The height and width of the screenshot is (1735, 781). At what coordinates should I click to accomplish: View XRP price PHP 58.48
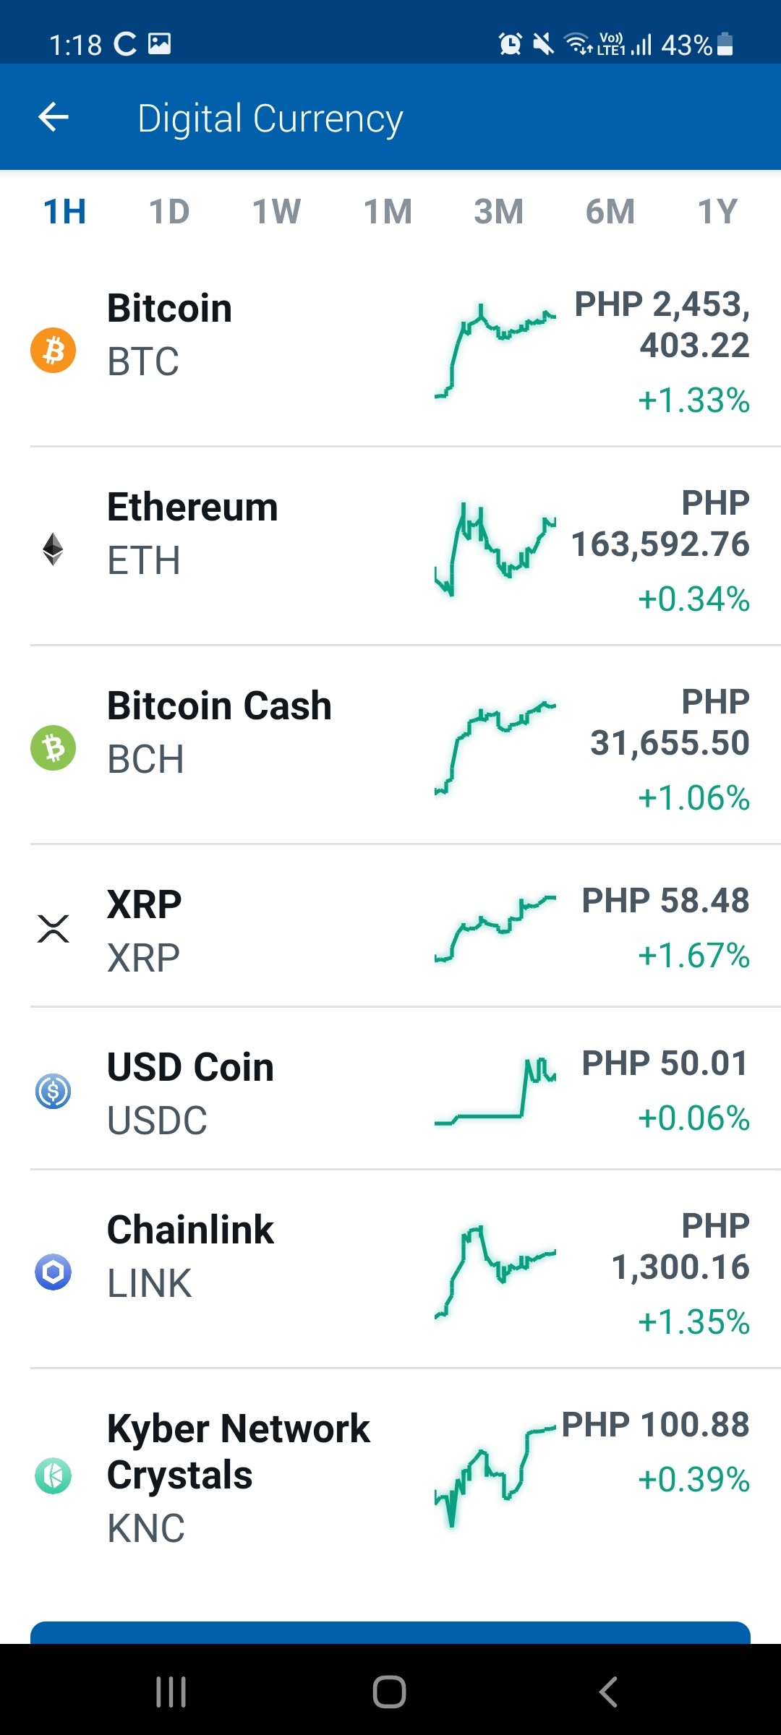665,900
